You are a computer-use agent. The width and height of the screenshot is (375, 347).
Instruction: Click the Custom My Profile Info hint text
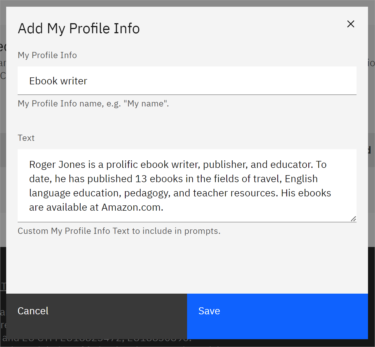pyautogui.click(x=119, y=231)
